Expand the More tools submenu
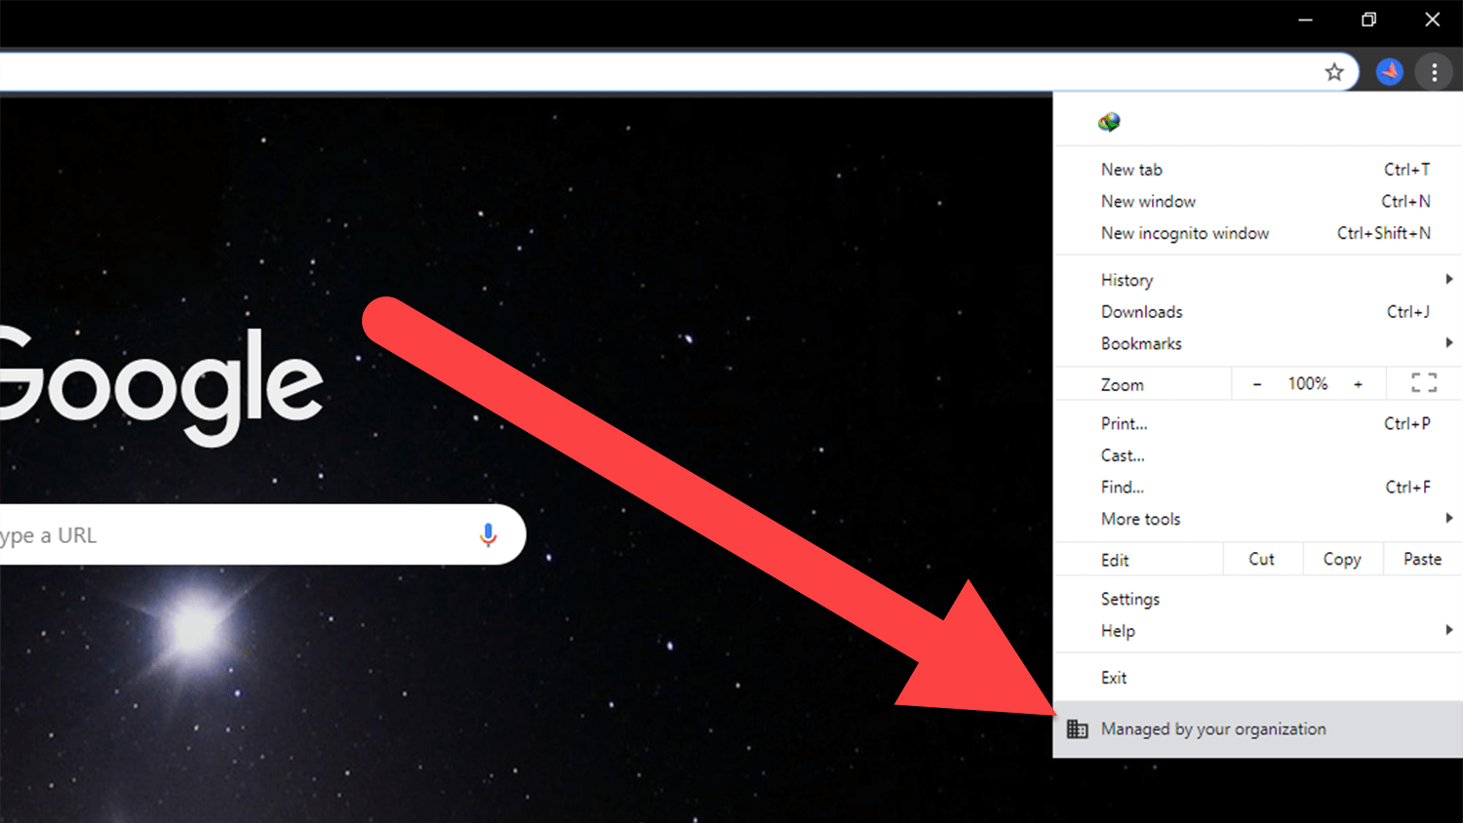This screenshot has width=1463, height=823. (1257, 519)
